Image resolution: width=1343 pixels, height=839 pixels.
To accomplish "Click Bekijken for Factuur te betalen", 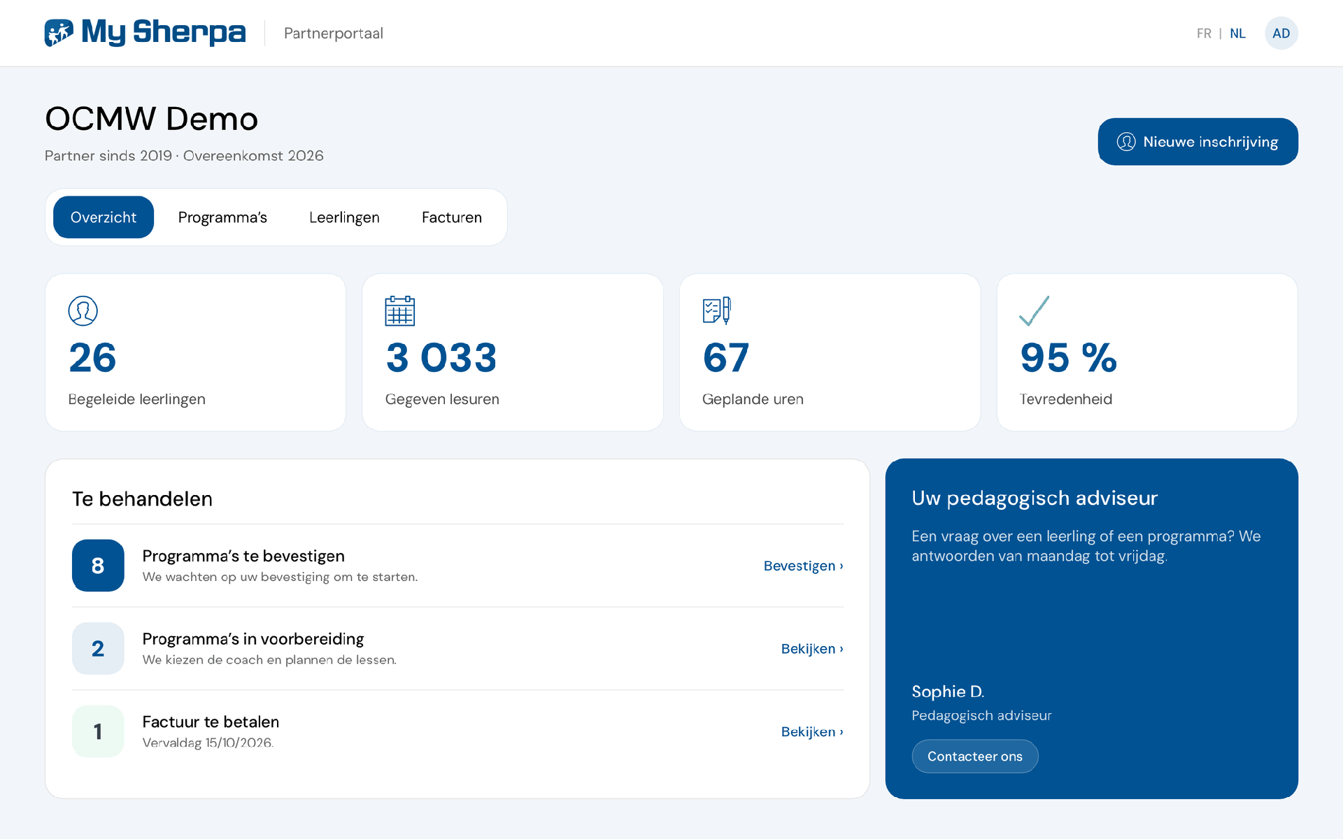I will pos(812,732).
